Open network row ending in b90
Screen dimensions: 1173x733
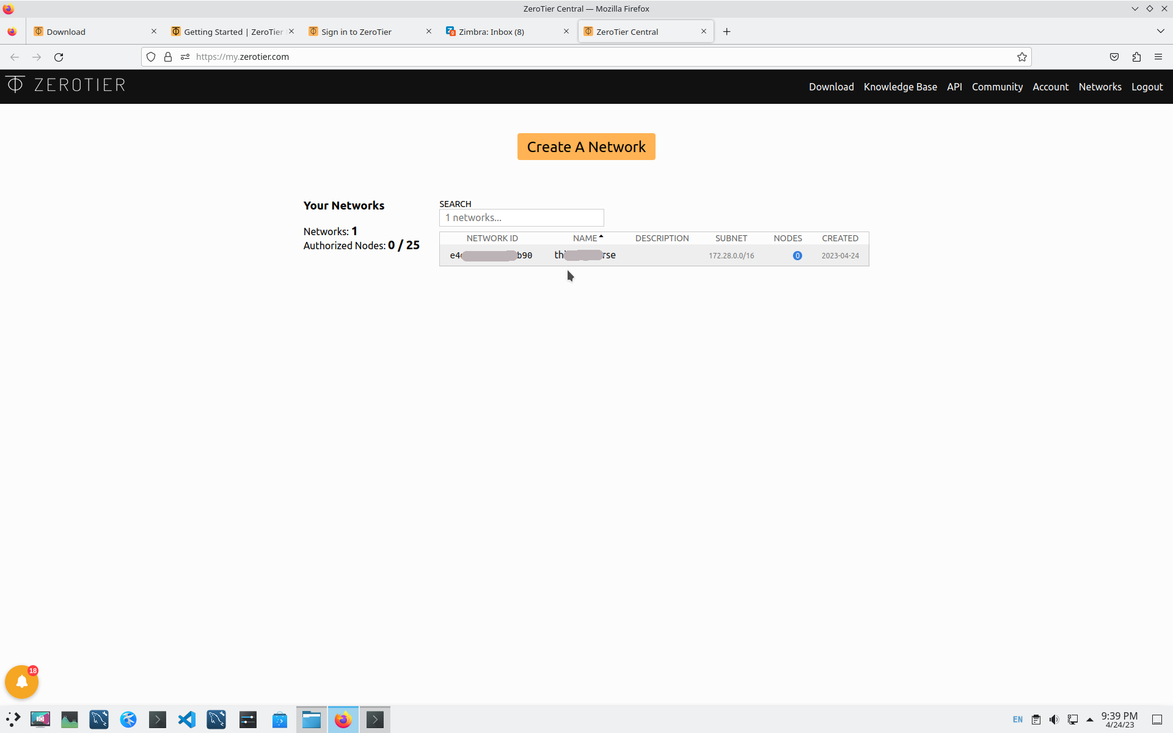point(491,255)
